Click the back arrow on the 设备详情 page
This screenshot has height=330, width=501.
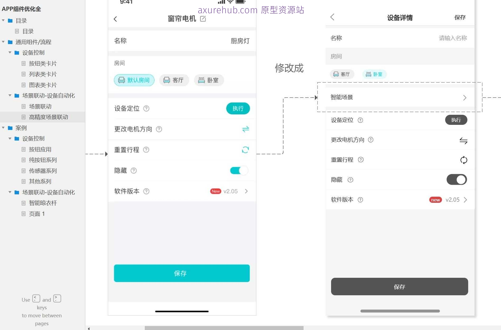pos(332,17)
